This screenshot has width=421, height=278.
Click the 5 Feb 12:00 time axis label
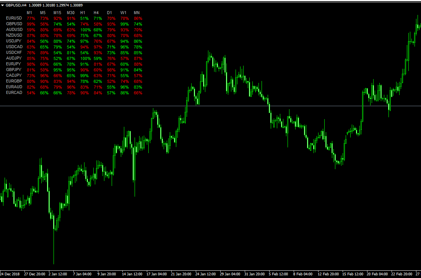click(x=278, y=274)
